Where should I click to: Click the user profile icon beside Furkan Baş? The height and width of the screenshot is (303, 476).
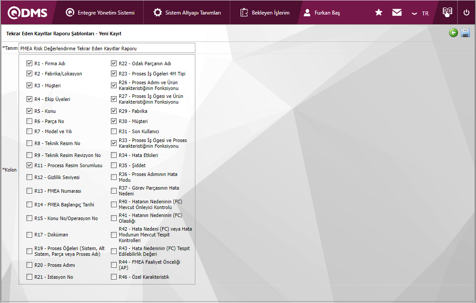307,13
